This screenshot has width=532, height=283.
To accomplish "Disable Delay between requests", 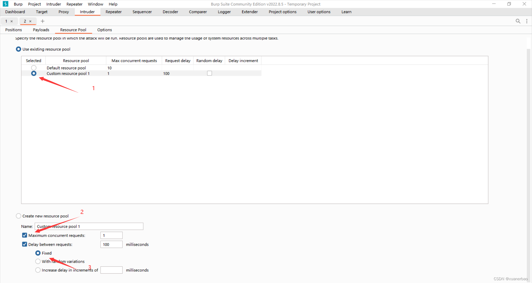I will 24,244.
